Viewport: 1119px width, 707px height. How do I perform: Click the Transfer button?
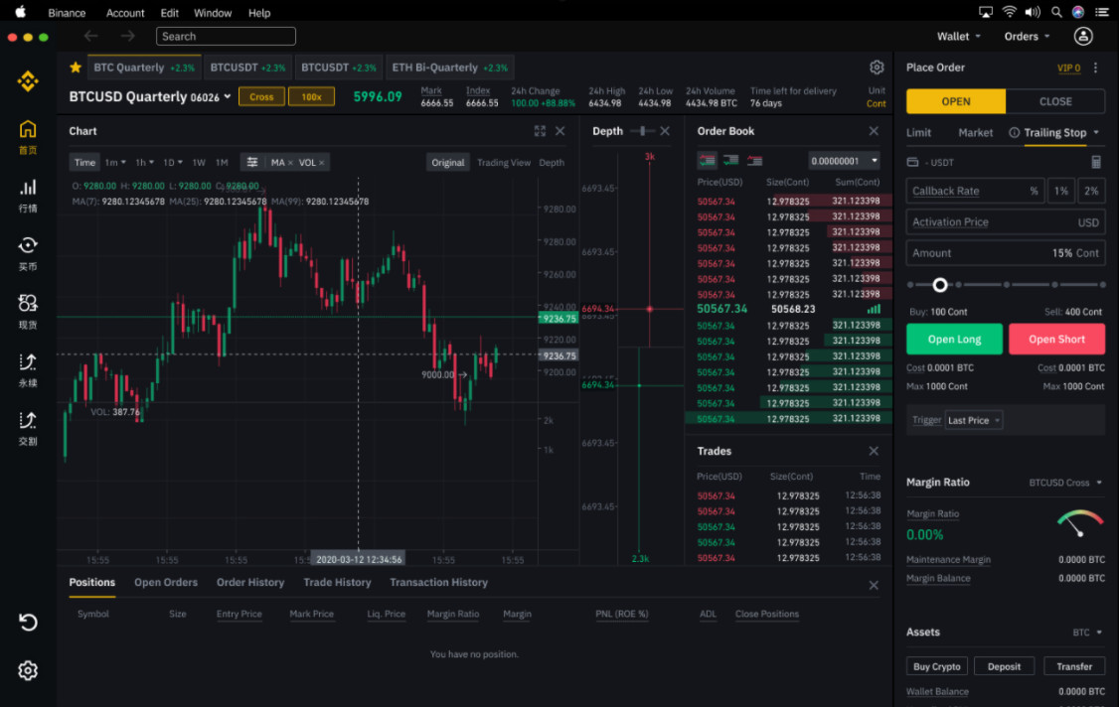point(1074,666)
